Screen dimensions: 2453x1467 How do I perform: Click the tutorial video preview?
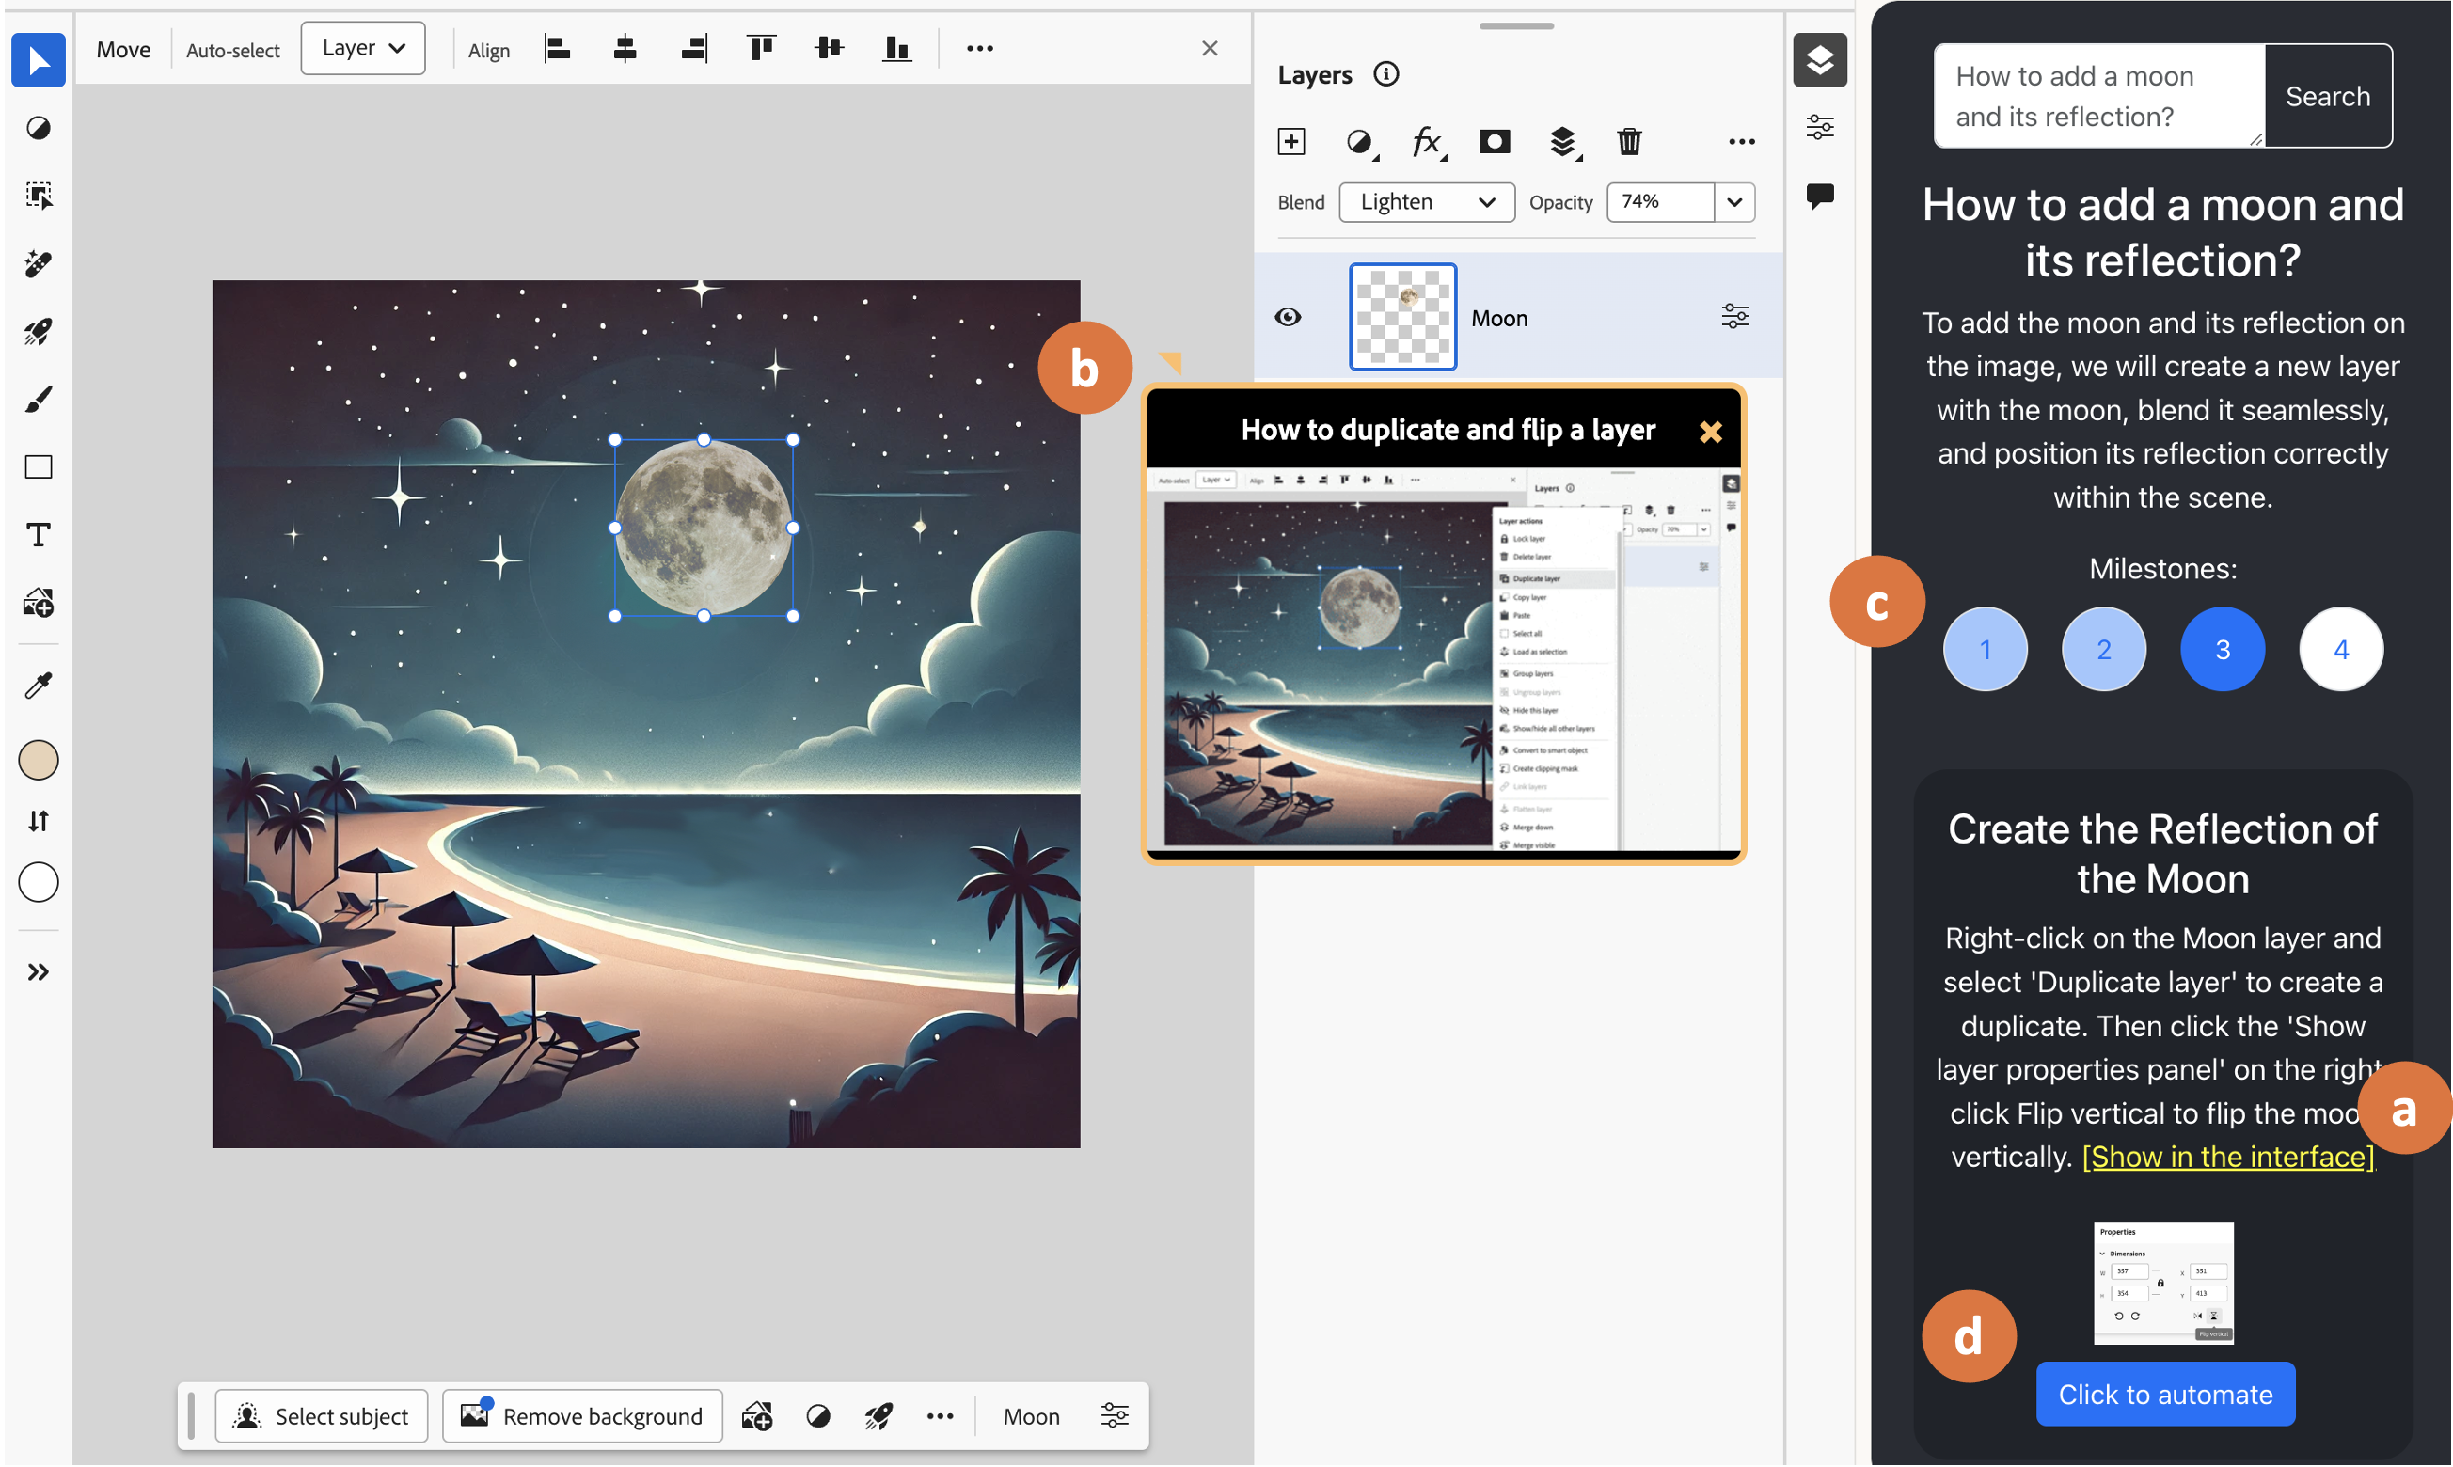tap(1444, 658)
